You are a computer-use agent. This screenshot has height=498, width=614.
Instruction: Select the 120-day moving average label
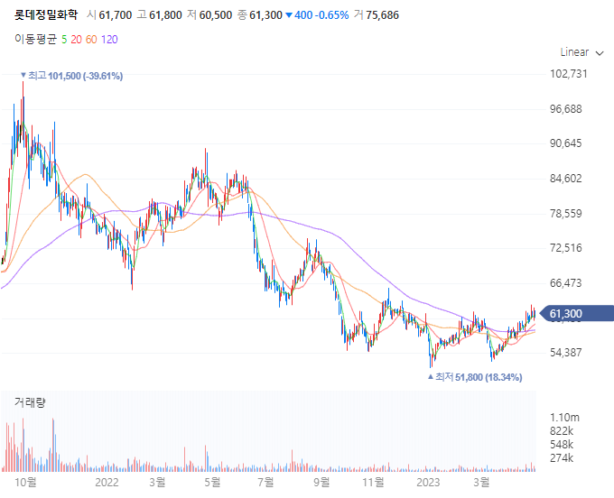tap(109, 40)
